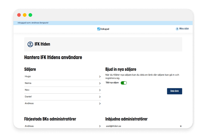Click Inloggad som: Andreas Bergqvist banner text
Image resolution: width=206 pixels, height=137 pixels.
(33, 23)
